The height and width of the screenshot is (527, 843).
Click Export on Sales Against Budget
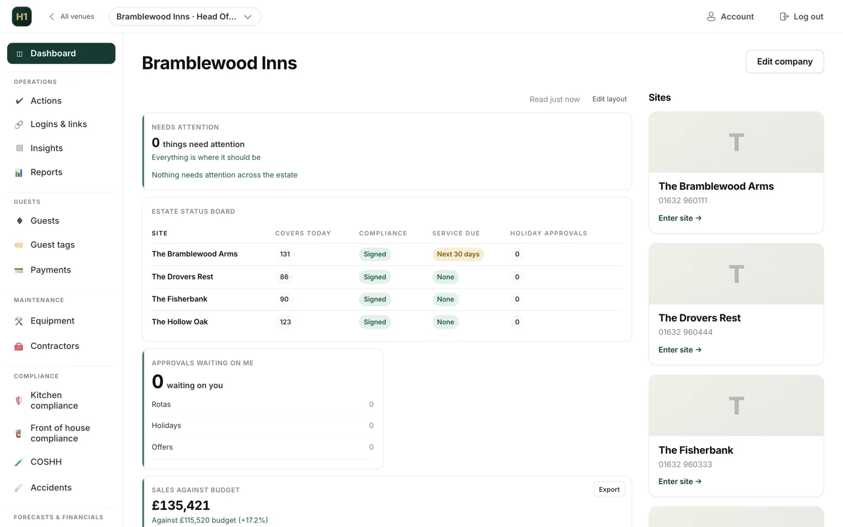click(609, 490)
